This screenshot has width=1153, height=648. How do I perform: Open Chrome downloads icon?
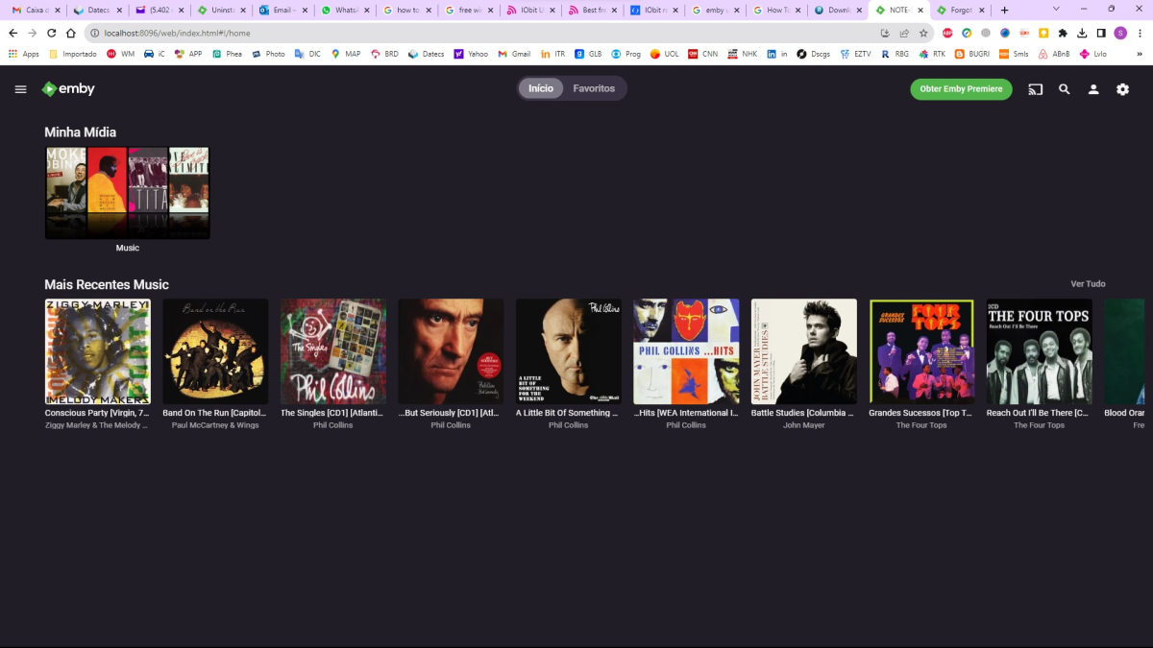pyautogui.click(x=1082, y=33)
